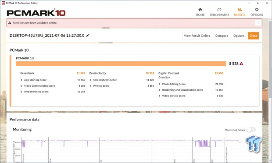Viewport: 272px width, 163px height.
Task: Maximize the PCMark 10 window
Action: [258, 3]
